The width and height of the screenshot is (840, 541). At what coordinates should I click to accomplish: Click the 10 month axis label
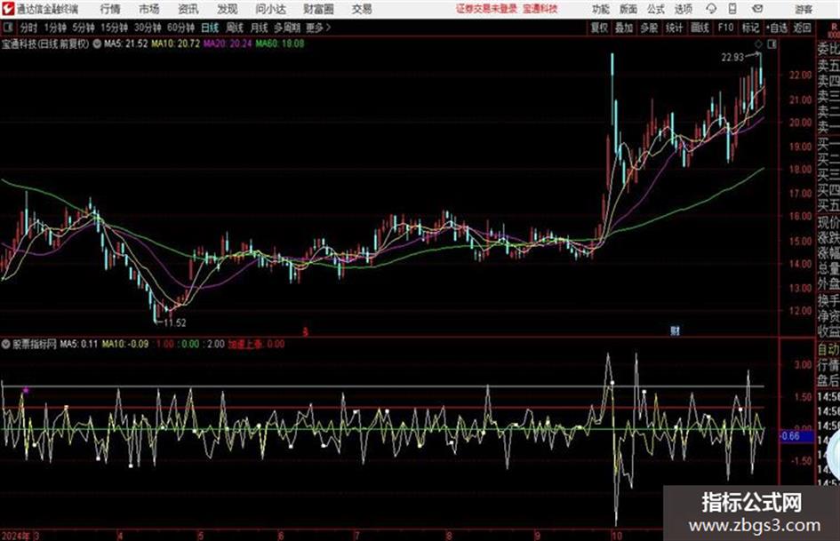pyautogui.click(x=617, y=536)
